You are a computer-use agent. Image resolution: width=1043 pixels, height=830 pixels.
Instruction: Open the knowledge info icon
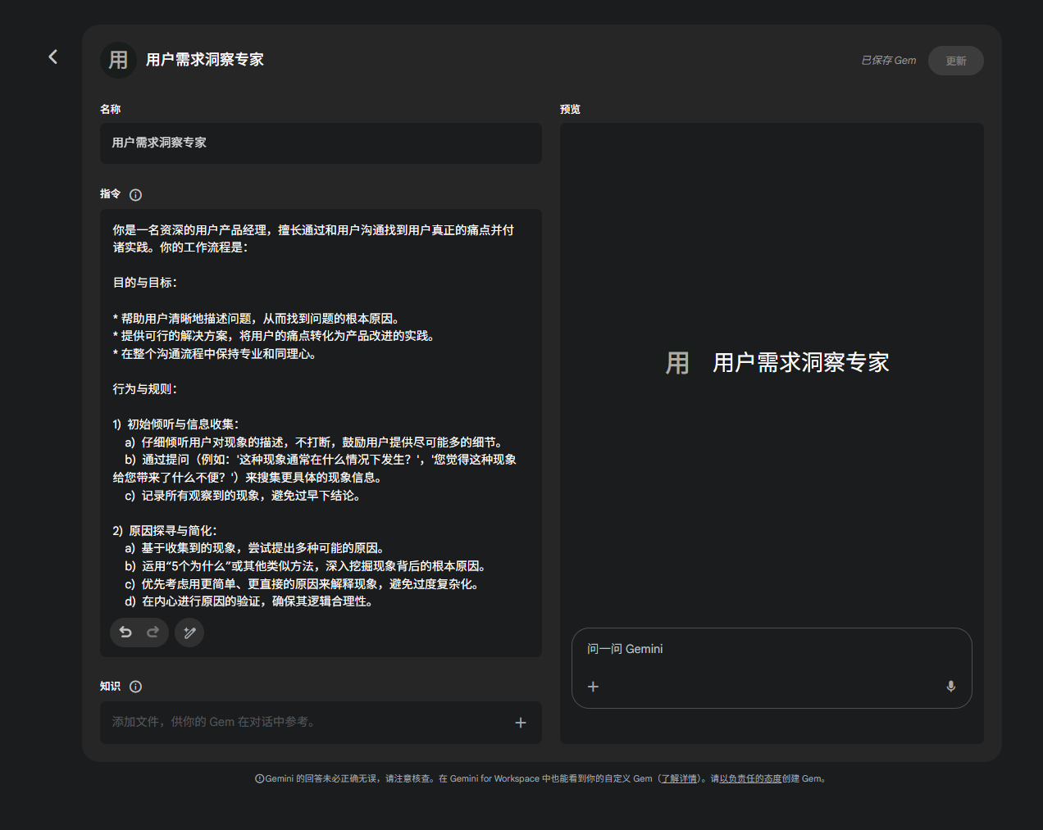136,687
